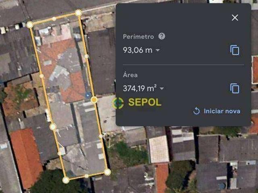Select the top-left corner vertex of polygon
The width and height of the screenshot is (258, 193).
[30, 25]
